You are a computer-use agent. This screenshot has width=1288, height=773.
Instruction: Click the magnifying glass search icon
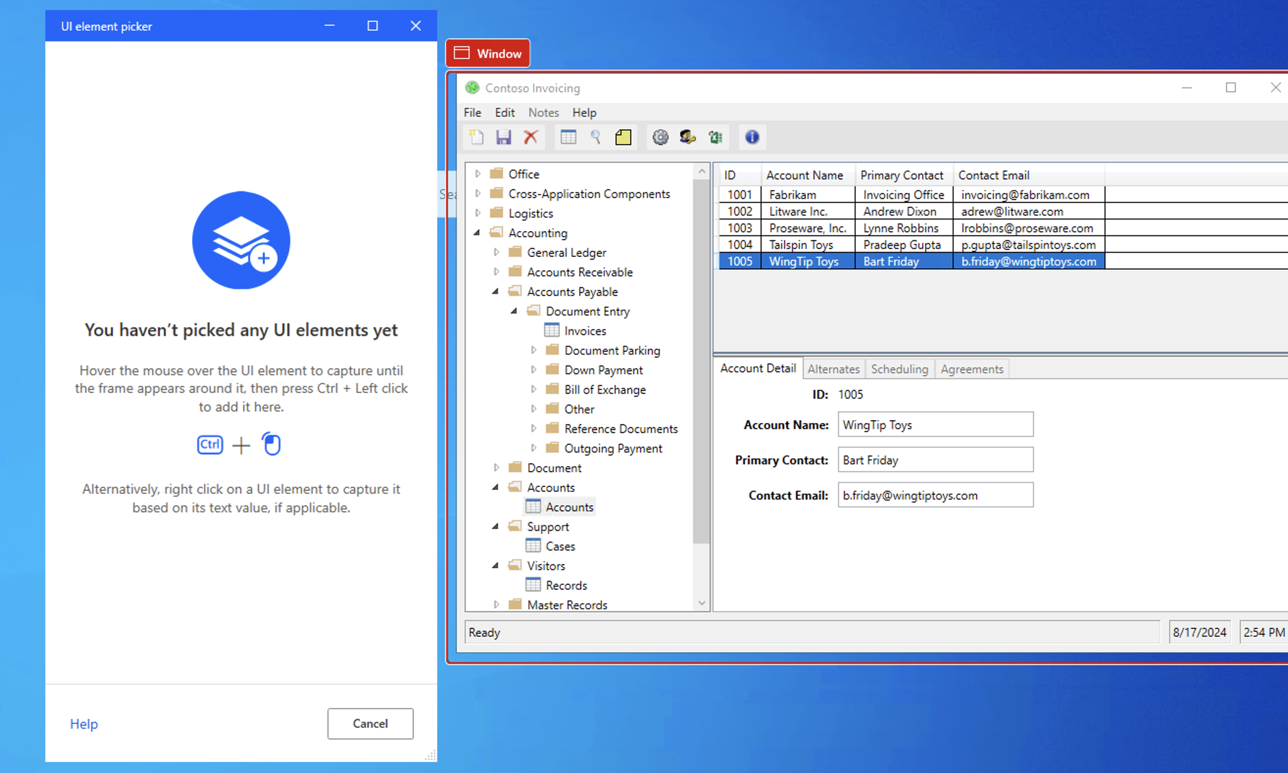595,138
